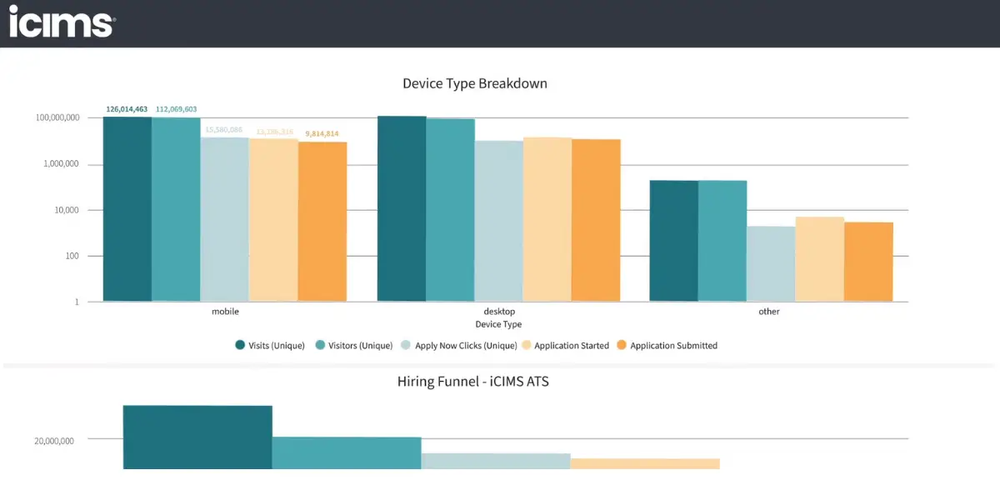Select the desktop Apply Now Clicks bar

[x=499, y=221]
